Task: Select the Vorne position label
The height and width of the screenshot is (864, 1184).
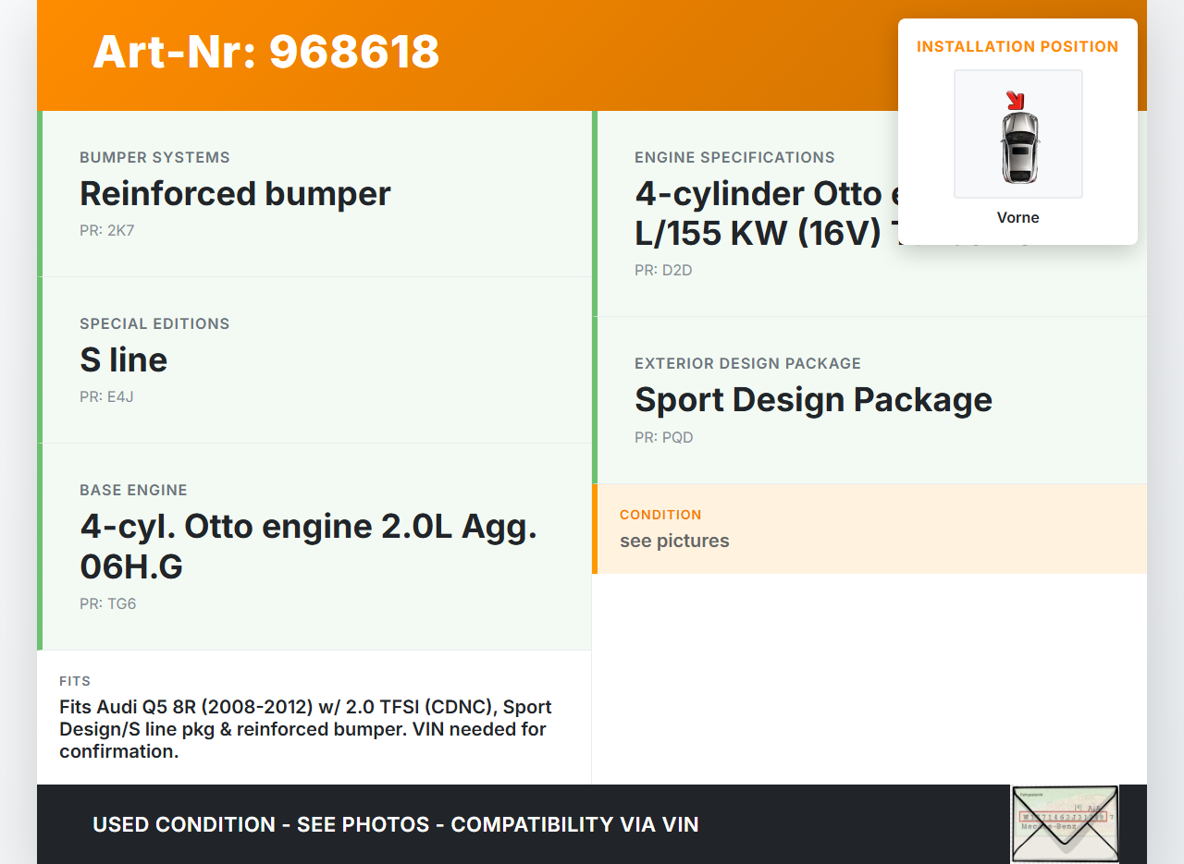Action: [x=1017, y=217]
